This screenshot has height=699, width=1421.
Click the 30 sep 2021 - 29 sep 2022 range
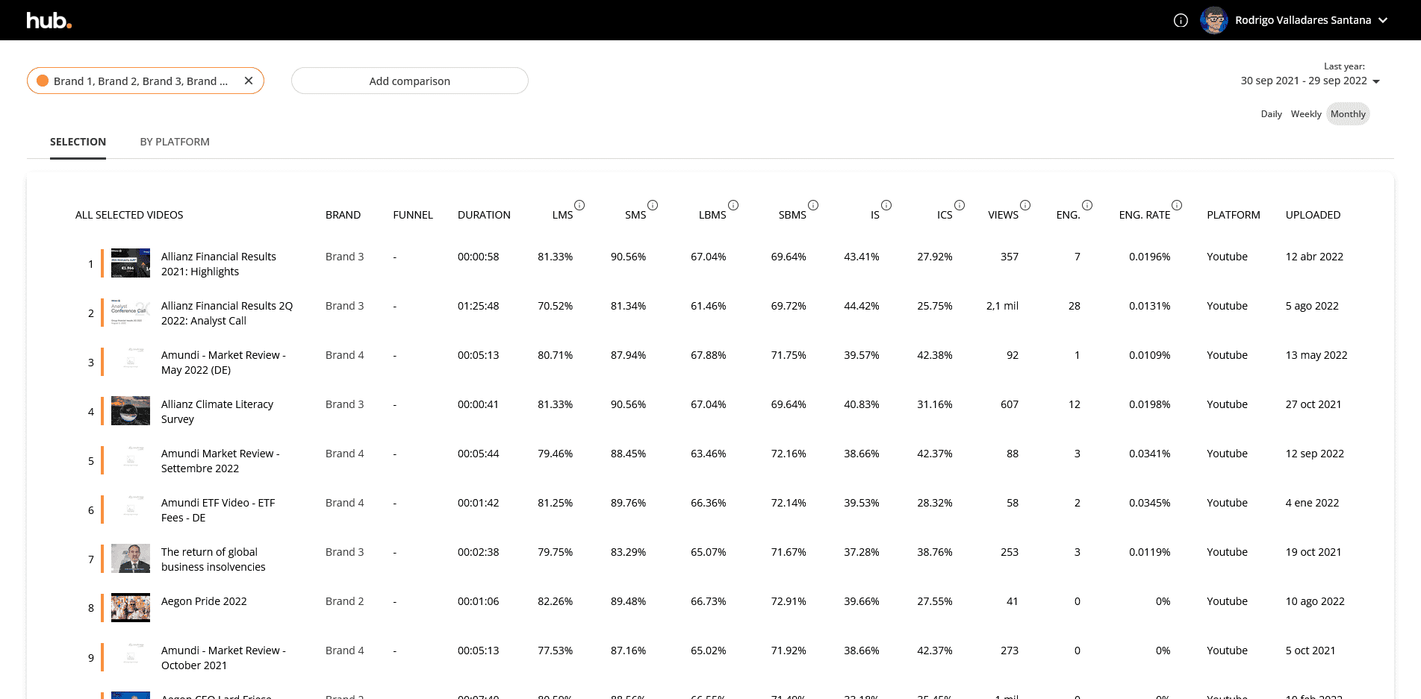coord(1304,81)
